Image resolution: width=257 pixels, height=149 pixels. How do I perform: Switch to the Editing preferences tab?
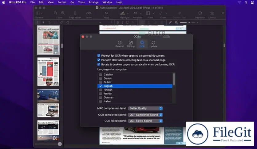[x=131, y=44]
